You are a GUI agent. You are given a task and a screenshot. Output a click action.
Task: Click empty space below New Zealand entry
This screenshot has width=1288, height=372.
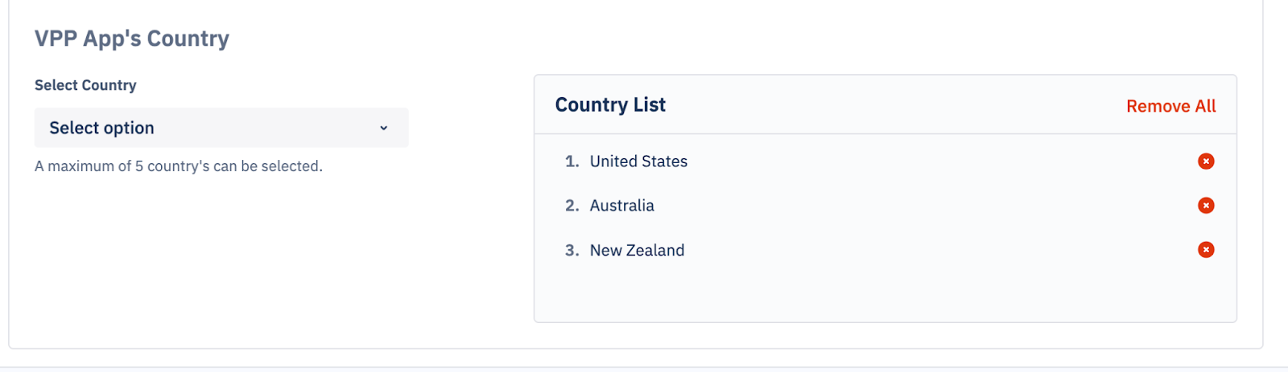tap(884, 293)
